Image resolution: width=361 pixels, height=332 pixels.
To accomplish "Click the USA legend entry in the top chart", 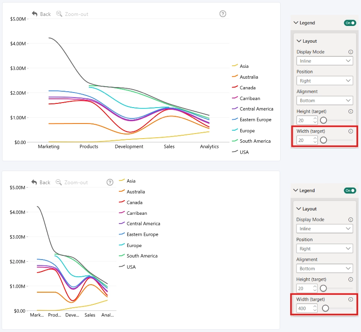I will (240, 152).
